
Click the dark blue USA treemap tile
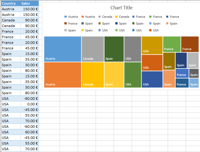pos(152,79)
